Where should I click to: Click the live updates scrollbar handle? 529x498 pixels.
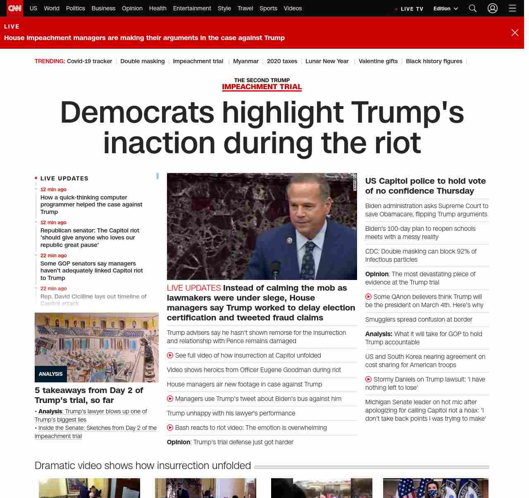[x=157, y=176]
